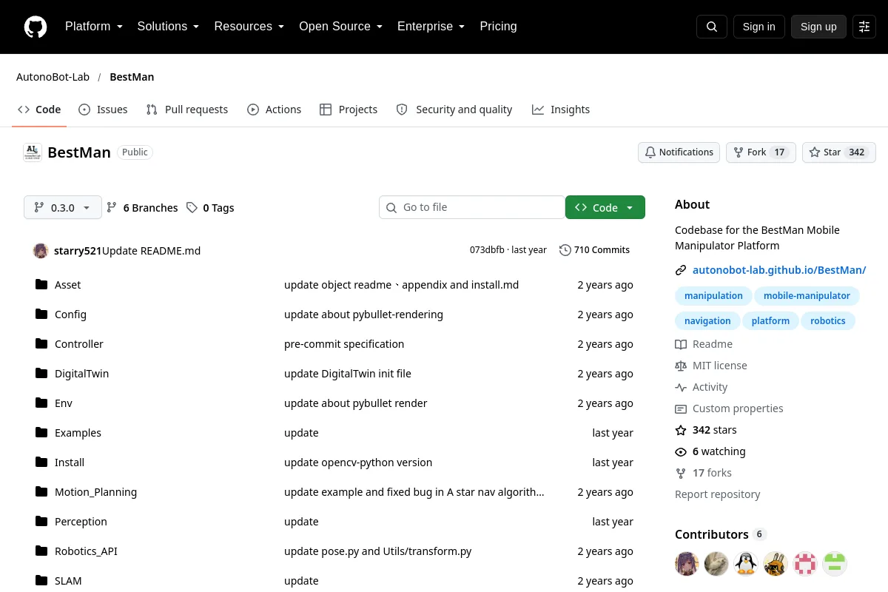Click the search magnifier button
Image resolution: width=888 pixels, height=592 pixels.
712,27
